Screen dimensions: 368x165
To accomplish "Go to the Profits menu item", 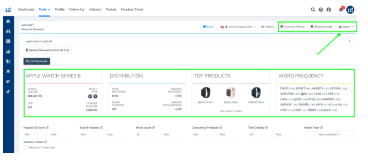I will click(x=60, y=10).
